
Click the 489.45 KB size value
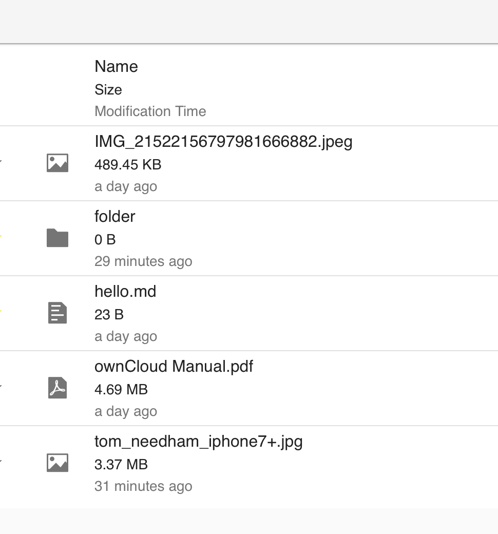click(128, 165)
